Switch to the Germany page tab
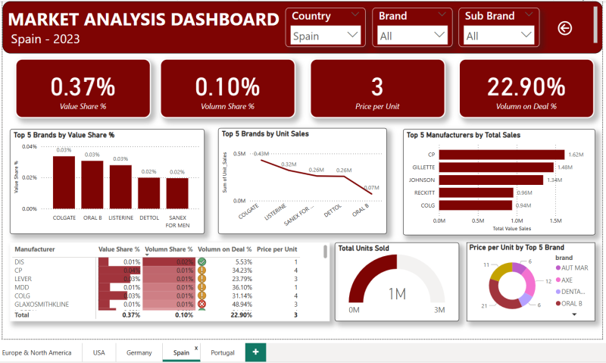This screenshot has height=363, width=606. click(x=139, y=352)
